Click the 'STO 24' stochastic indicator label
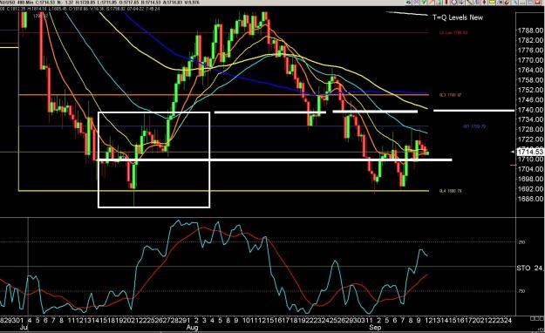This screenshot has height=333, width=545. 530,268
